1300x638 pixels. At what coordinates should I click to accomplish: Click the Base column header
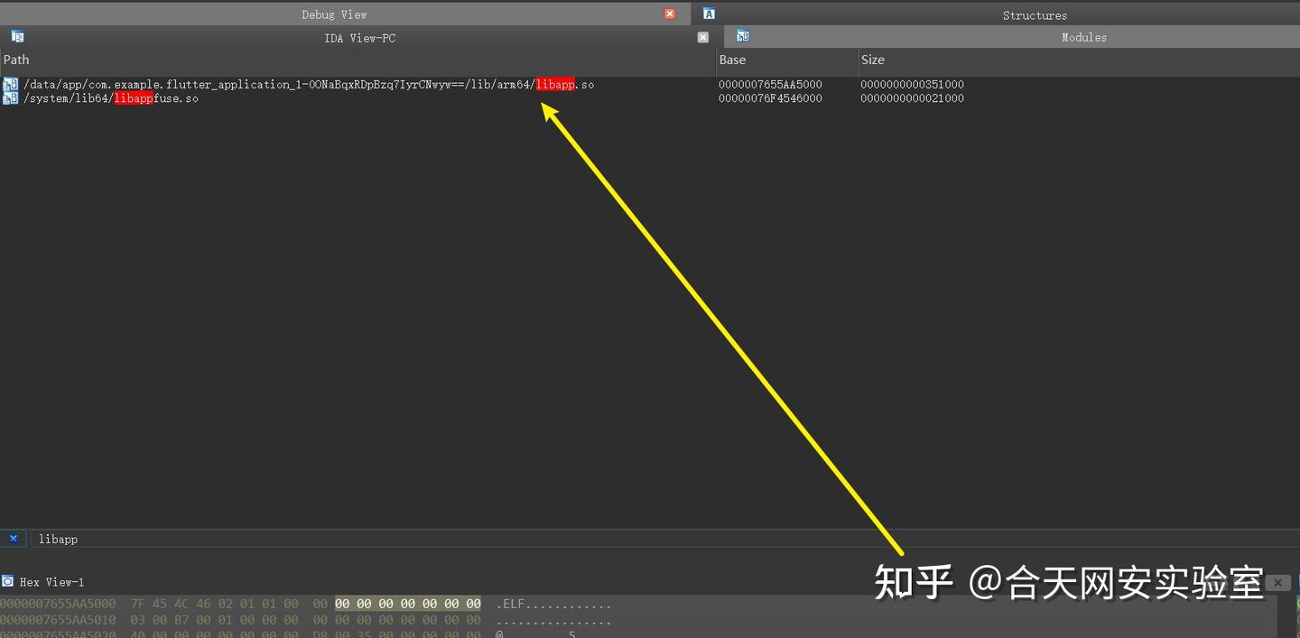[x=732, y=60]
